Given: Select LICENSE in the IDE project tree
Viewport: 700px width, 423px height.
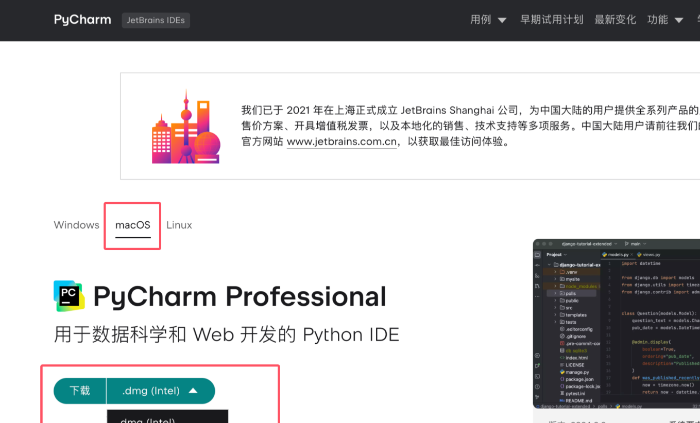Looking at the screenshot, I should point(572,365).
